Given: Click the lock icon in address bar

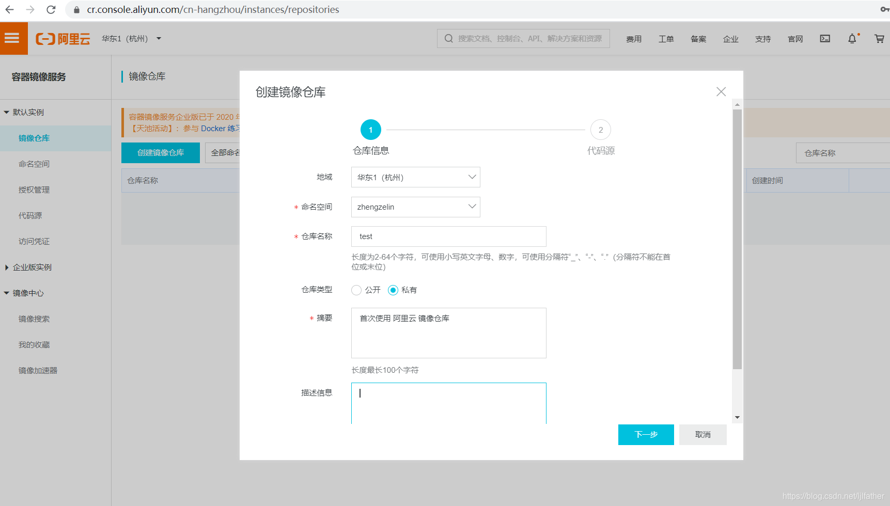Looking at the screenshot, I should [x=76, y=10].
